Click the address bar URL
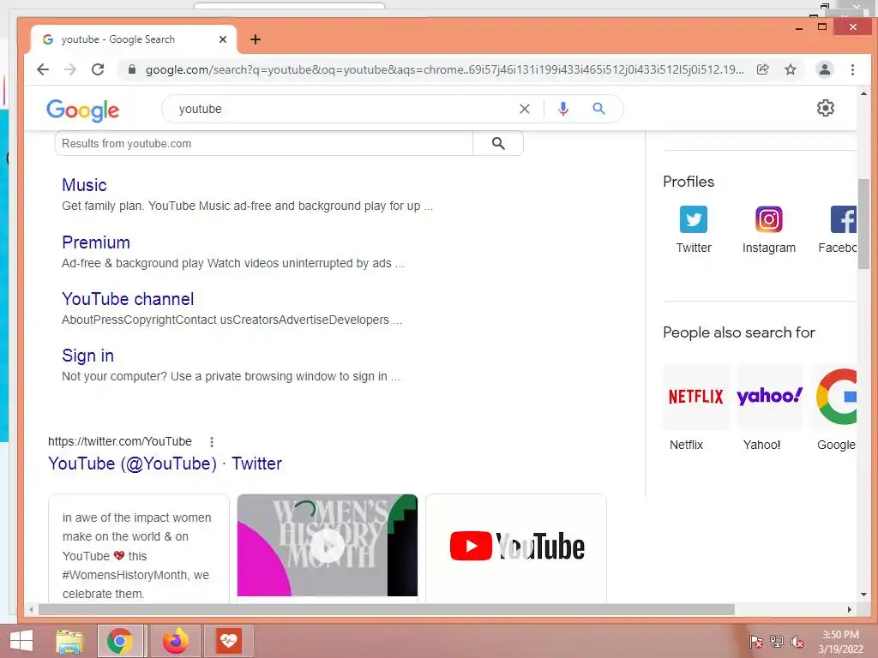The image size is (878, 658). click(445, 69)
